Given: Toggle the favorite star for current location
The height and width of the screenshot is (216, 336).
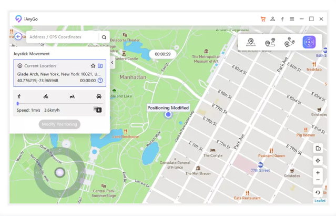Looking at the screenshot, I should coord(93,66).
